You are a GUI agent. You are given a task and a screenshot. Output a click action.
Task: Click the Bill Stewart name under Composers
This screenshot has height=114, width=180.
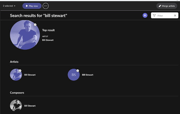point(30,106)
